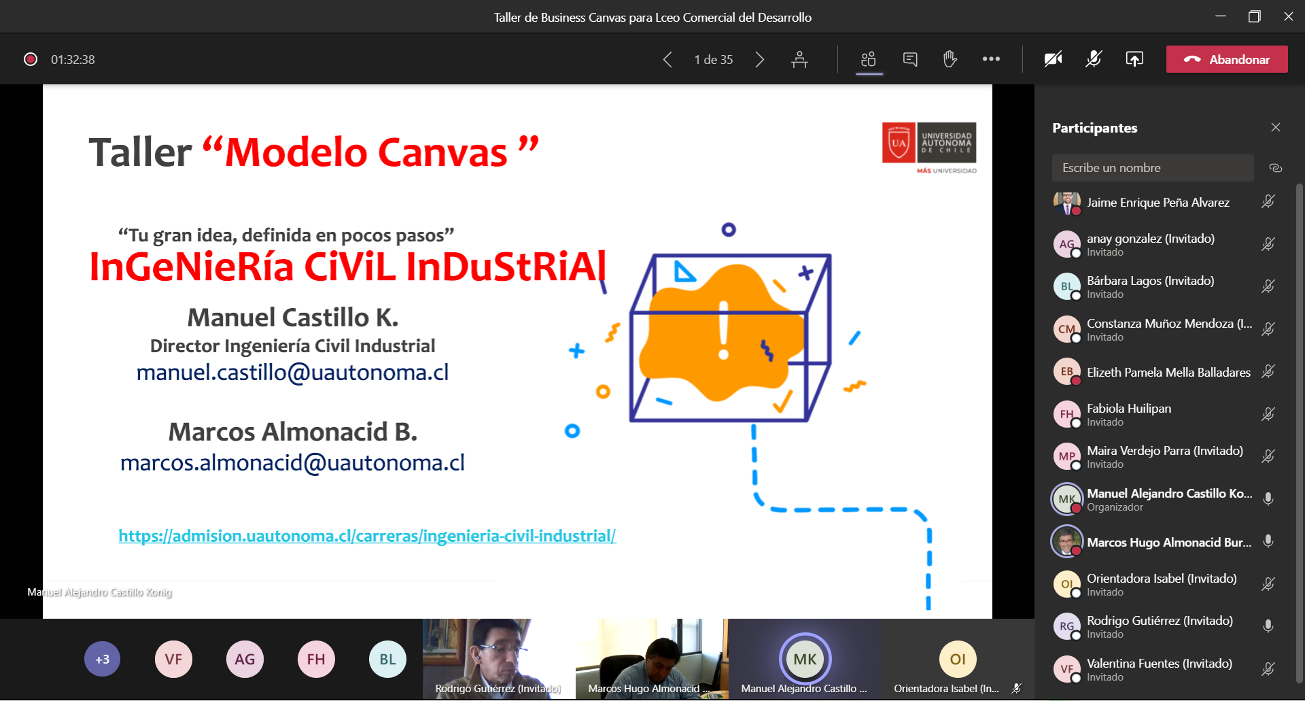This screenshot has height=701, width=1305.
Task: Click mic icon for Constanza Muñoz Mendoza
Action: coord(1268,329)
